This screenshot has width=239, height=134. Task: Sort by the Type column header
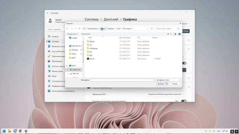click(x=139, y=38)
